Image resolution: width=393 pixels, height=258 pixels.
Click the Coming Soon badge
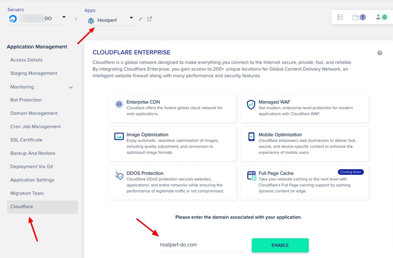click(351, 172)
